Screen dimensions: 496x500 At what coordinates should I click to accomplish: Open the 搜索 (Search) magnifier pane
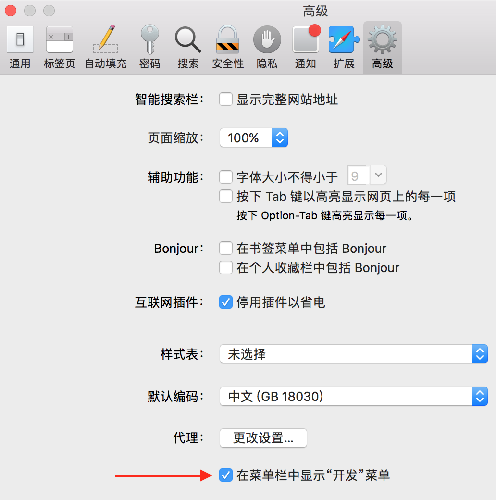188,48
